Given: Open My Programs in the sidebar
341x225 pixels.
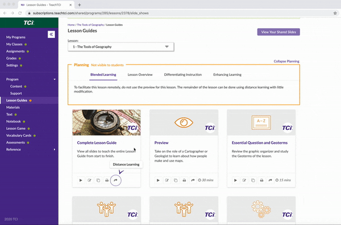Looking at the screenshot, I should [x=16, y=37].
